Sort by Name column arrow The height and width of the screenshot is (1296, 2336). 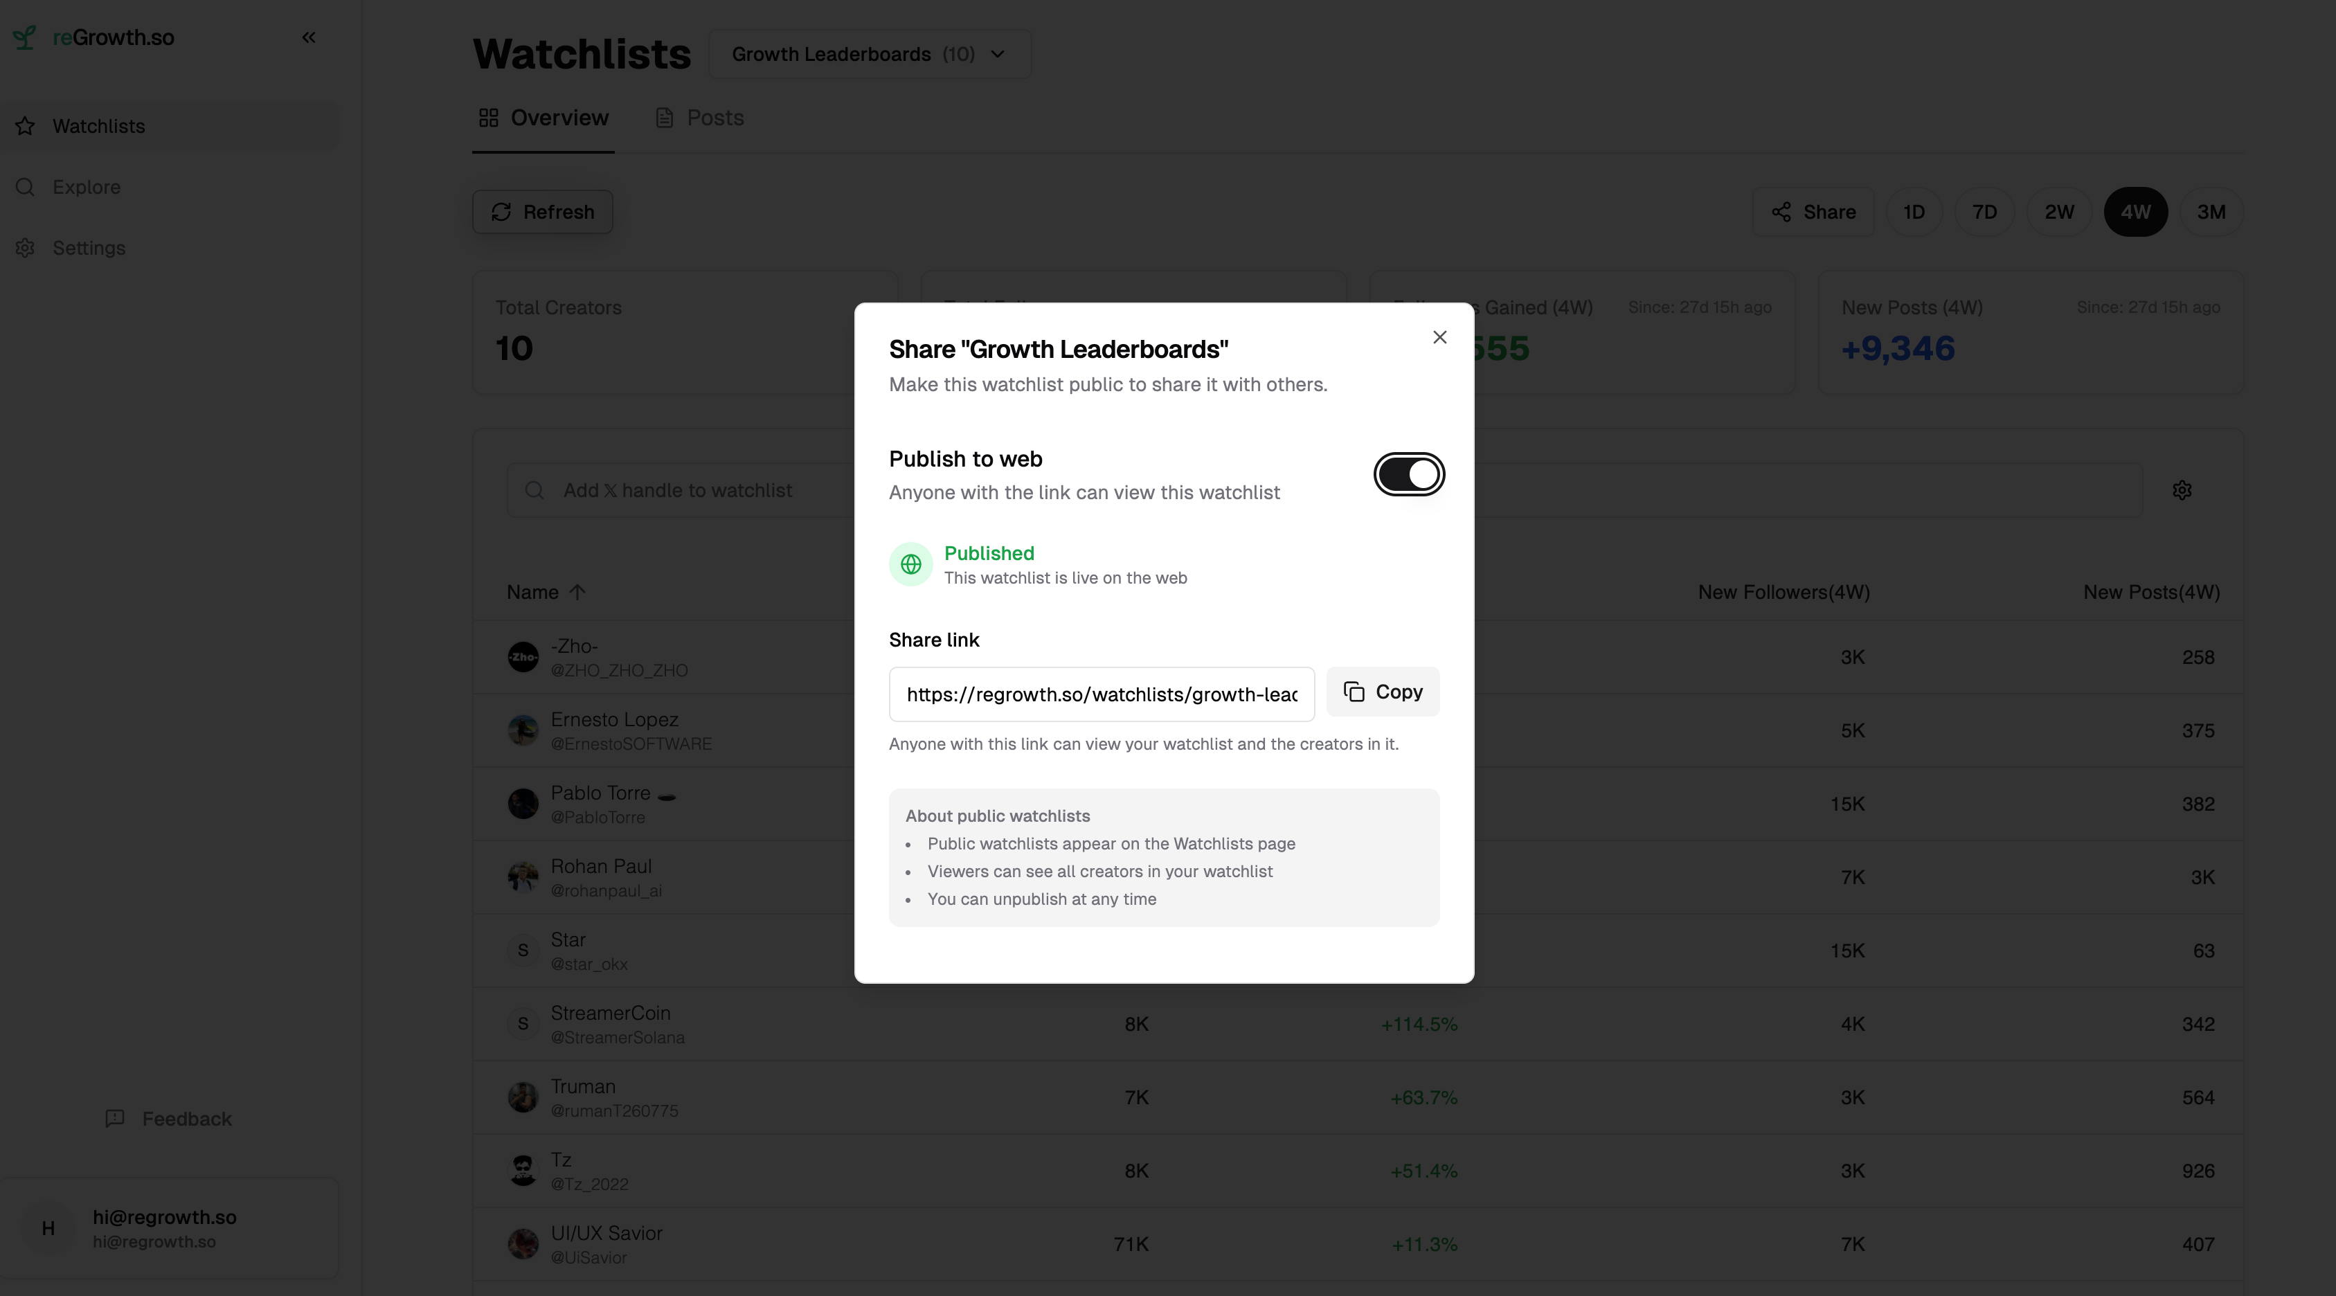577,592
